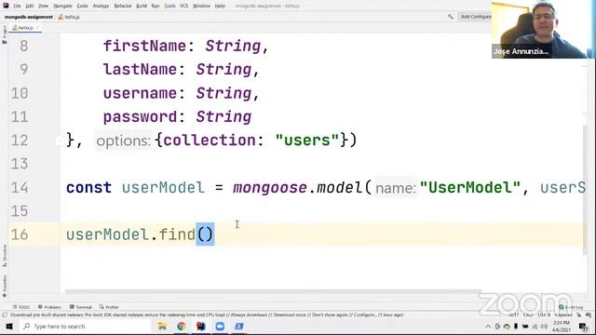Click the Windows taskbar search box
This screenshot has height=335, width=596.
pos(86,327)
